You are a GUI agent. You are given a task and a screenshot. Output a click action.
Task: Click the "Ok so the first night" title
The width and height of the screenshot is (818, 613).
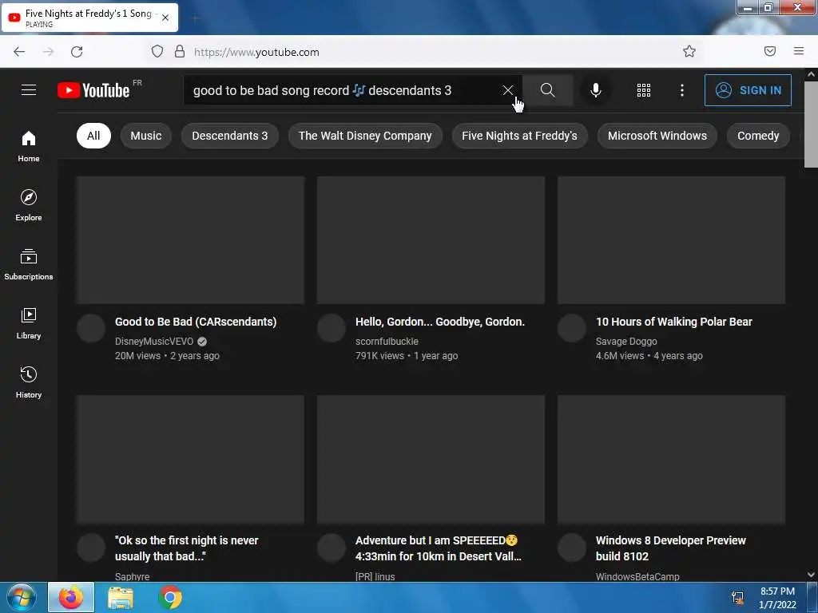point(186,548)
